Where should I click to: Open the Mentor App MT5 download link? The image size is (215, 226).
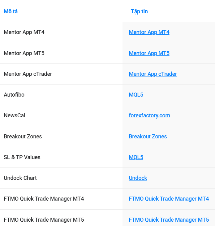click(149, 53)
